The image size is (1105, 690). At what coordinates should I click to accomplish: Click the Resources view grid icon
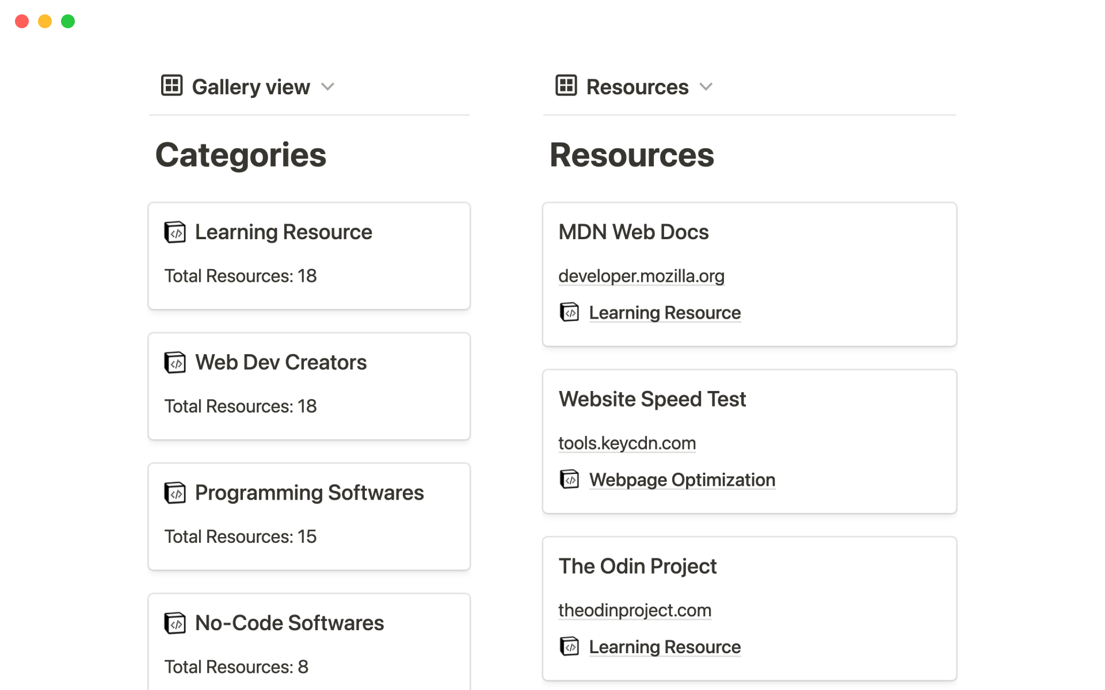point(566,86)
